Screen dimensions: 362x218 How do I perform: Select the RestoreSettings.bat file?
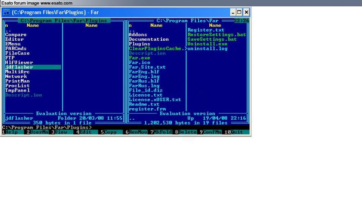click(217, 35)
